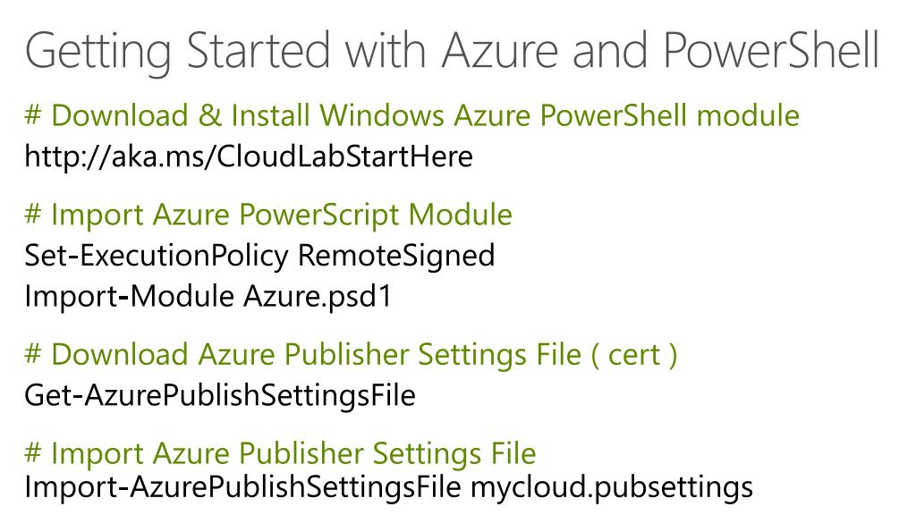Screen dimensions: 916x515
Task: Select the RemoteSigned parameter text
Action: (x=396, y=257)
